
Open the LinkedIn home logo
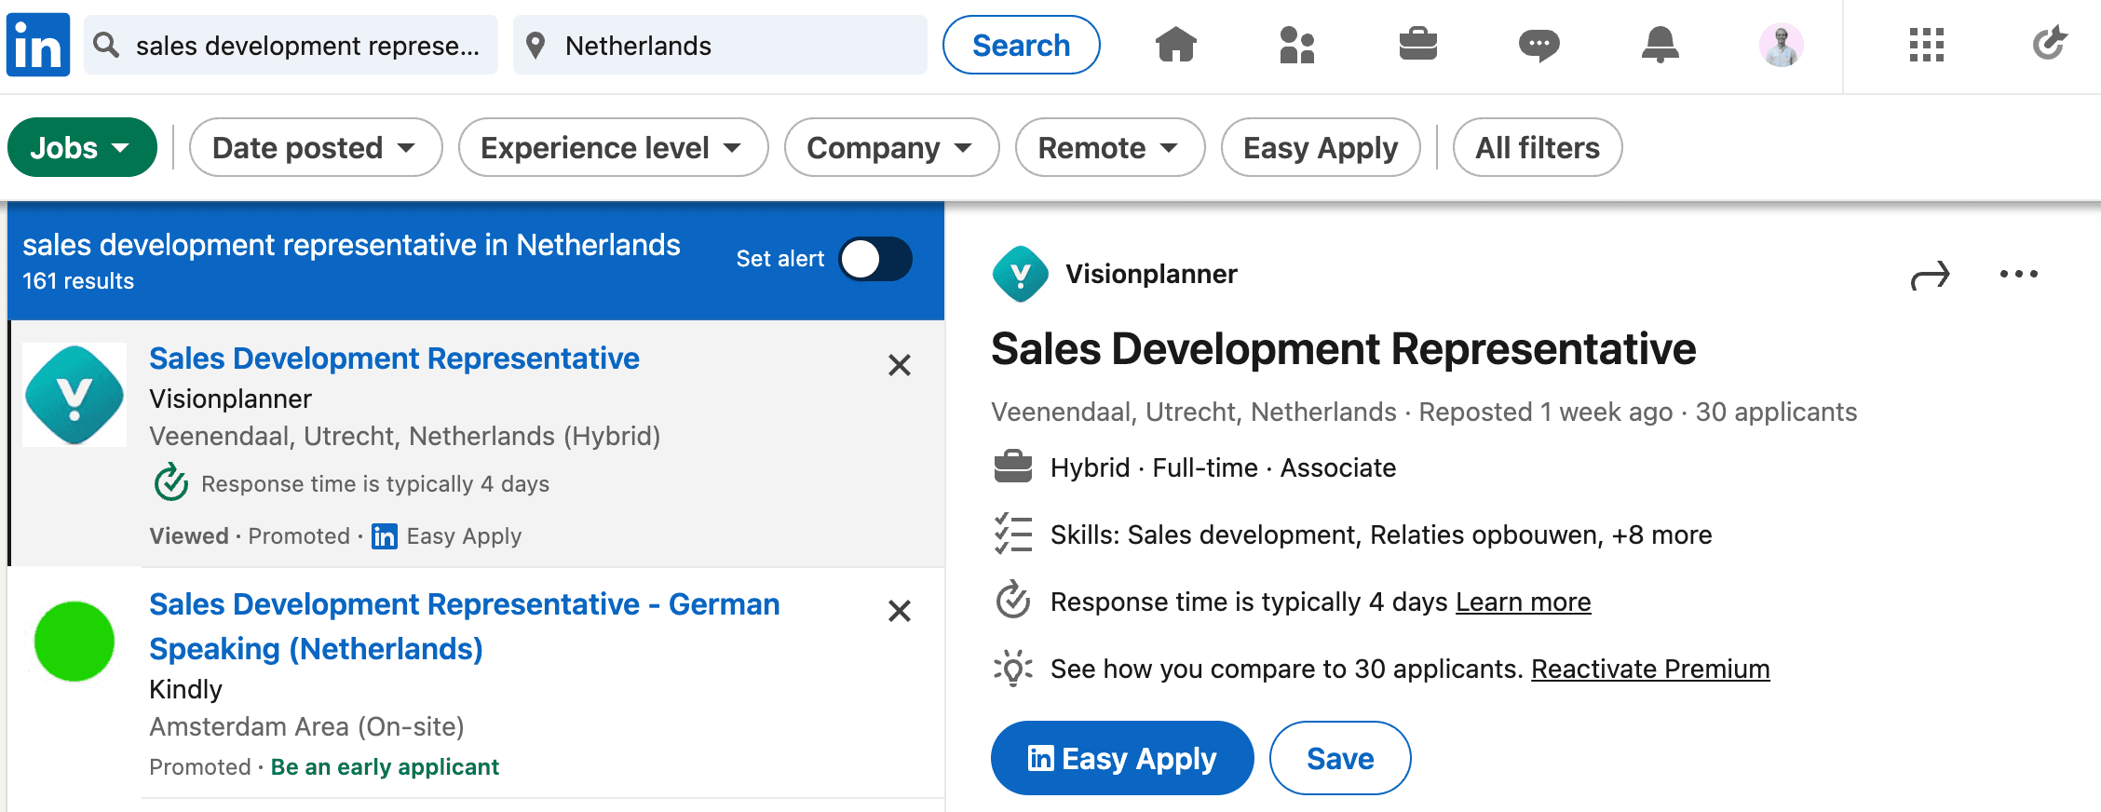click(38, 45)
